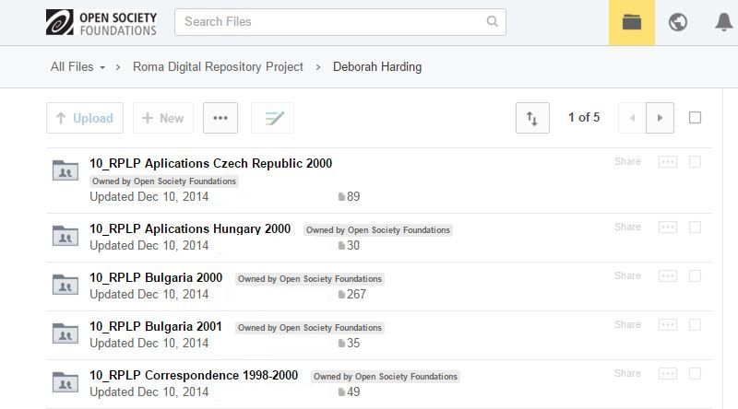738x409 pixels.
Task: Select checkbox for 10_RPLP Bulgaria 2001
Action: coord(695,324)
